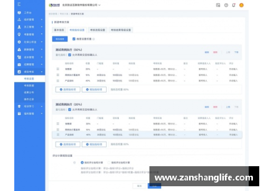The width and height of the screenshot is (264, 191).
Task: Click the company logo in header
Action: [54, 5]
